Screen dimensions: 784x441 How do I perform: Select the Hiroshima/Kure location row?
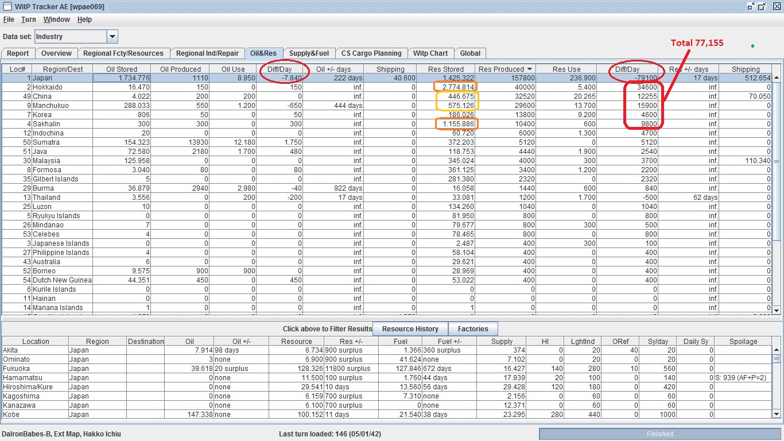point(387,387)
